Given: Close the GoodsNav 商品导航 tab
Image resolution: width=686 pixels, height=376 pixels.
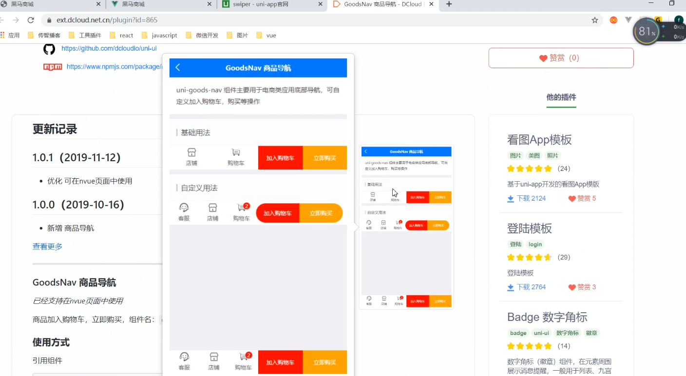Looking at the screenshot, I should (x=432, y=4).
